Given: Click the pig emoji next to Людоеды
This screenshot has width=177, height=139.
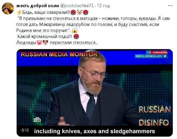Looking at the screenshot, I should coord(39,43).
